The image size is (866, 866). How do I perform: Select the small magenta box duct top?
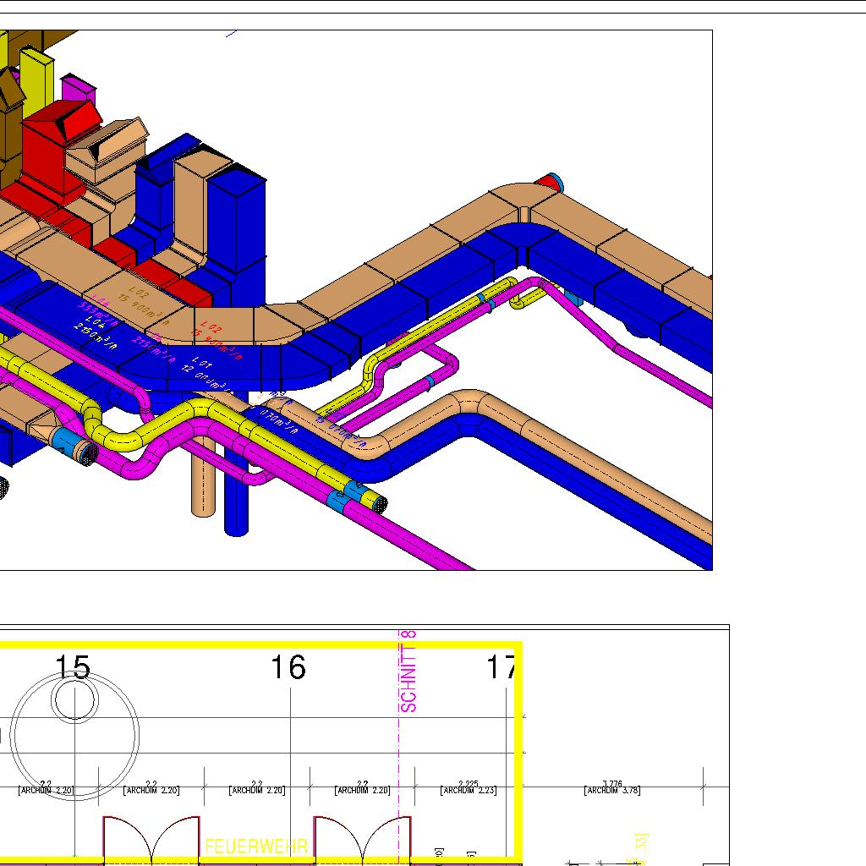pos(79,90)
